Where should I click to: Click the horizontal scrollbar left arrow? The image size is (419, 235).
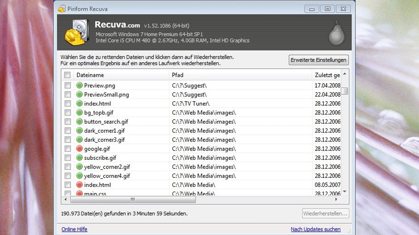[x=66, y=199]
